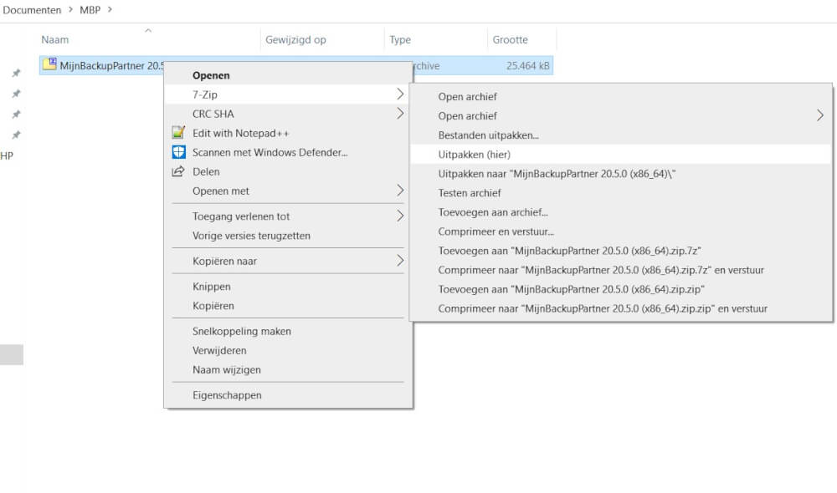Click the file size value 25.464 kB
837x493 pixels.
527,65
